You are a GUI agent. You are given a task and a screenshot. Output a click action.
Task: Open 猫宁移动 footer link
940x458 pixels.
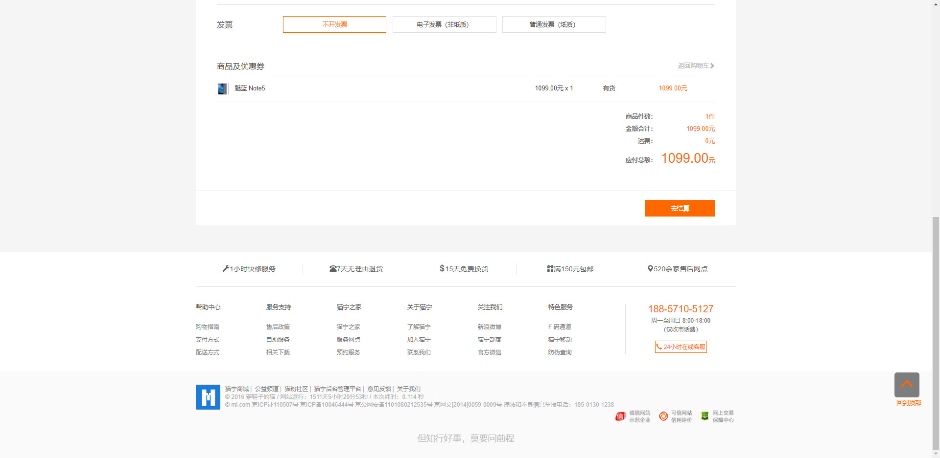click(560, 340)
